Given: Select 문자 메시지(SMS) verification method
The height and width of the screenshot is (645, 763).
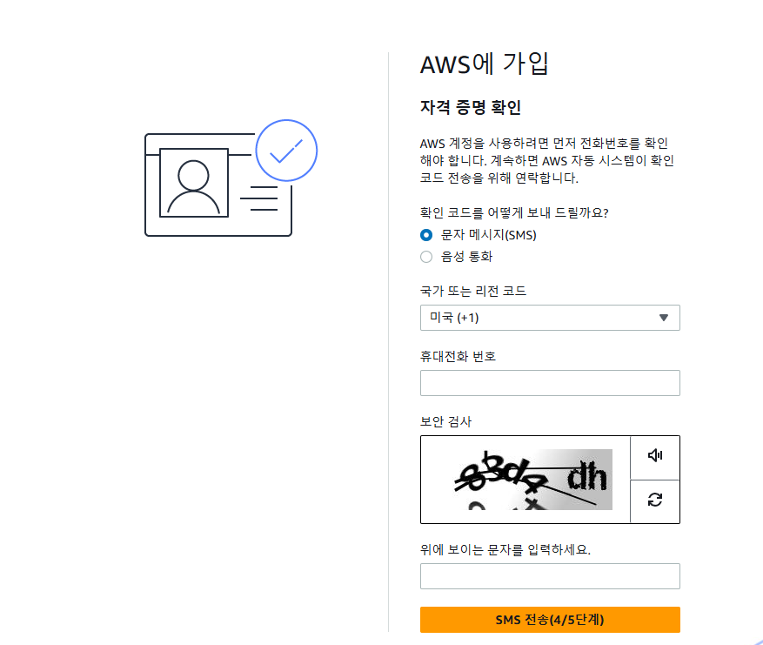Looking at the screenshot, I should tap(425, 235).
